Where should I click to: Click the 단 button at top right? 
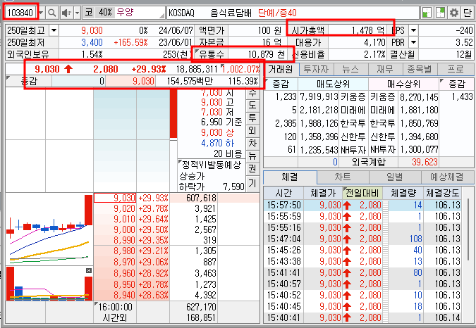pyautogui.click(x=468, y=13)
